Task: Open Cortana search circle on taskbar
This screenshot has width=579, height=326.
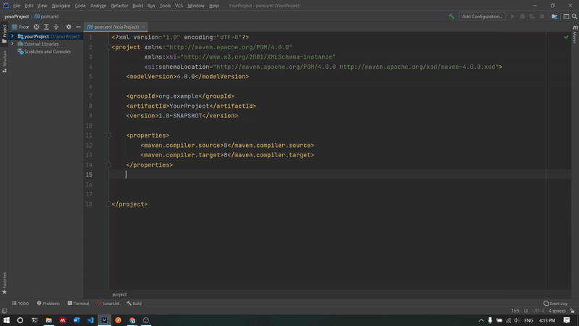Action: 20,320
